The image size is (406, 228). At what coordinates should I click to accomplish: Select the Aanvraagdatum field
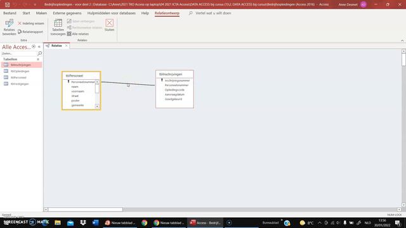click(x=174, y=94)
